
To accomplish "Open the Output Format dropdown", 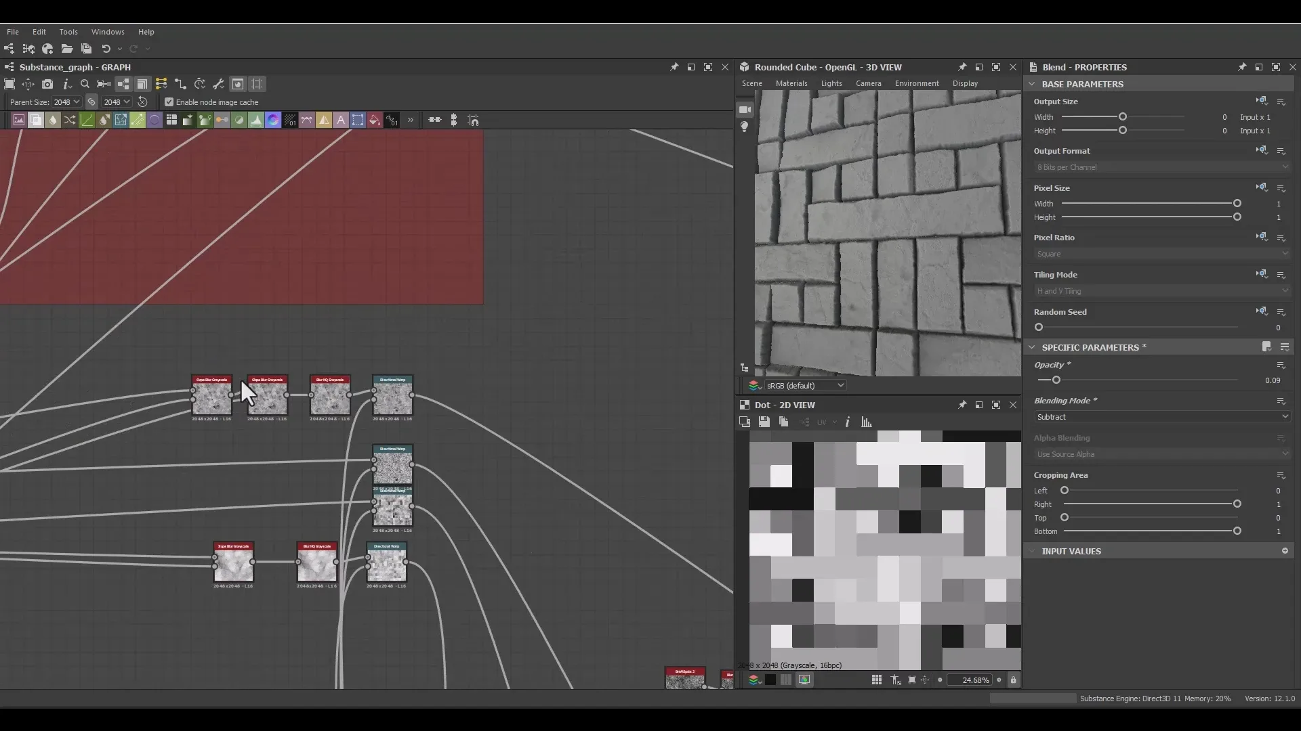I will click(x=1161, y=167).
